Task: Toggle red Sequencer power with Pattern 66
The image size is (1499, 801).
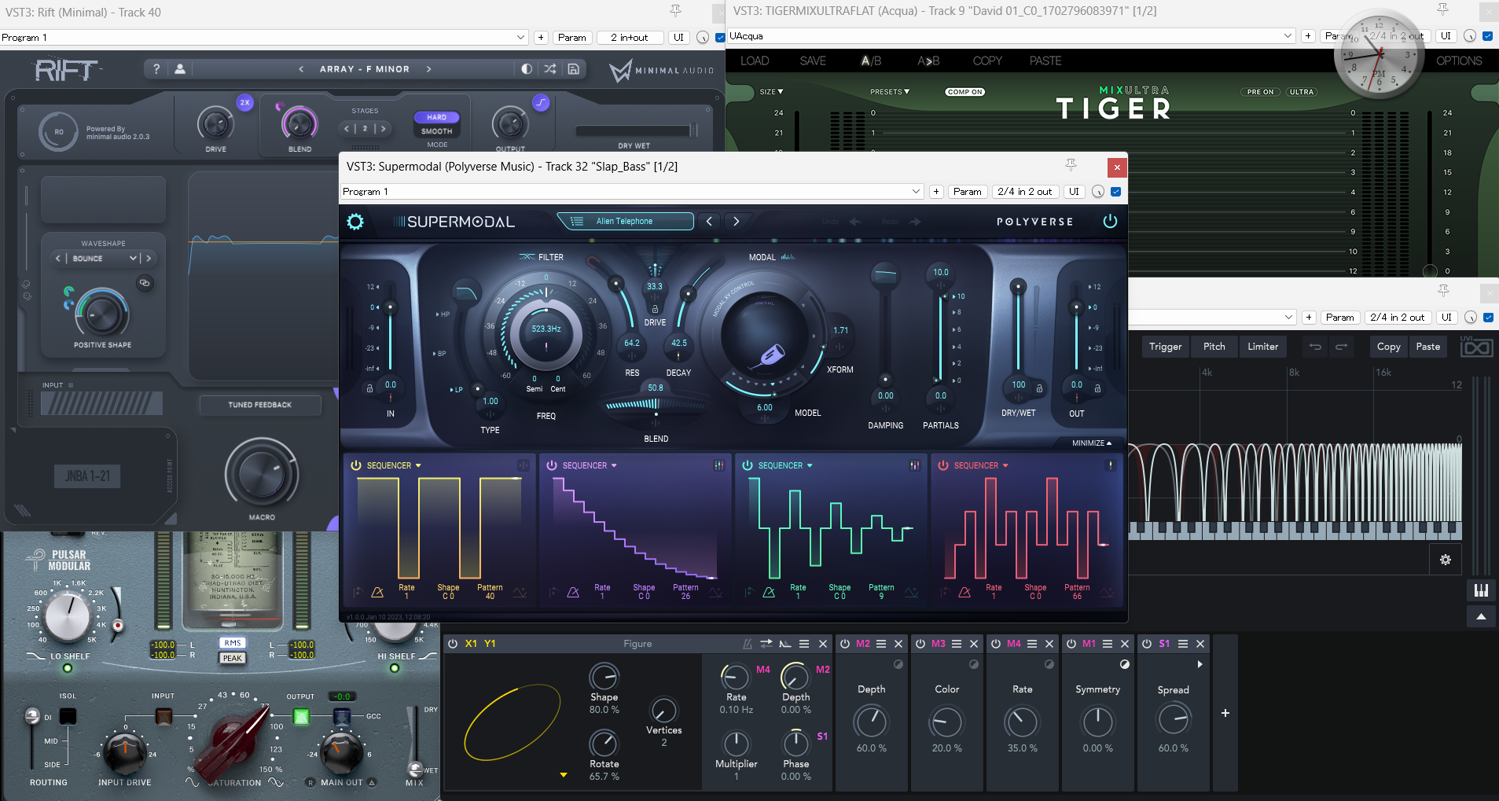Action: [x=943, y=465]
